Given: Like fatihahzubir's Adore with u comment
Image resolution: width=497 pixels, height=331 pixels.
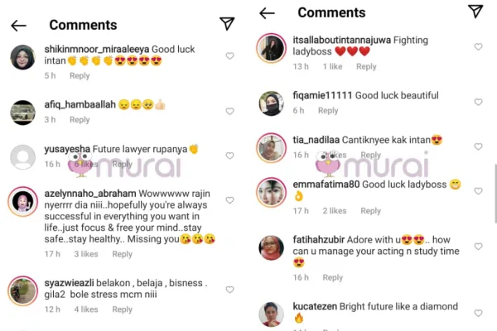Looking at the screenshot, I should 478,247.
